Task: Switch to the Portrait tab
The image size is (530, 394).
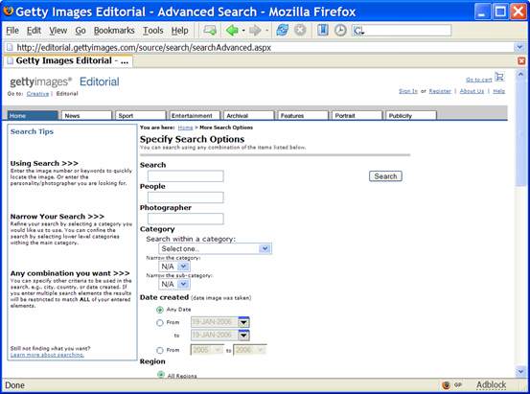Action: point(357,115)
